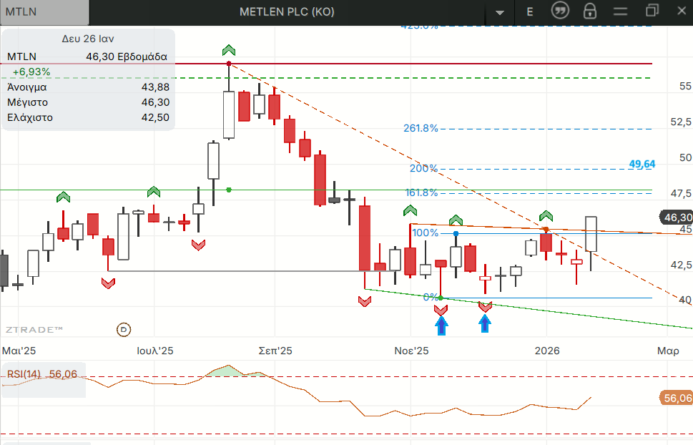Click the E period button
This screenshot has height=445, width=693.
click(530, 11)
